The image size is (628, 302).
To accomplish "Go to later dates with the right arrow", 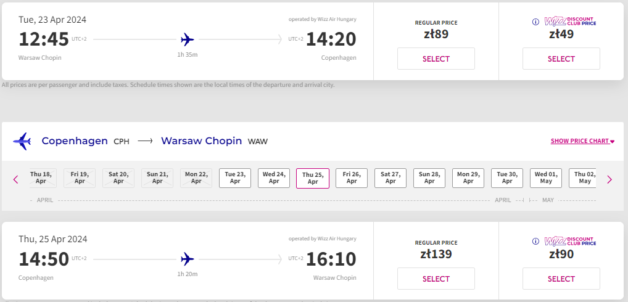I will [x=609, y=179].
